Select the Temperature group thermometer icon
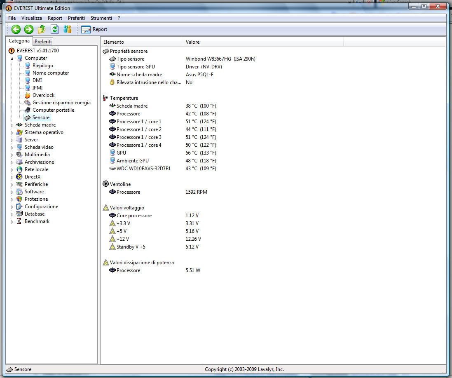Image resolution: width=452 pixels, height=378 pixels. pos(105,98)
